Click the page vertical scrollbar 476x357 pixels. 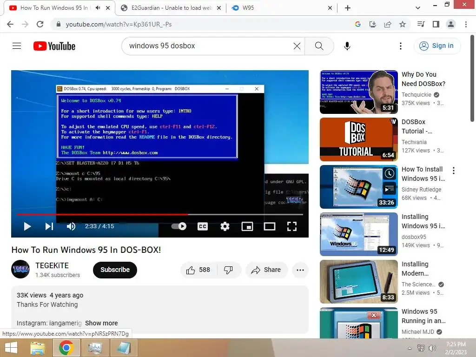(x=472, y=78)
